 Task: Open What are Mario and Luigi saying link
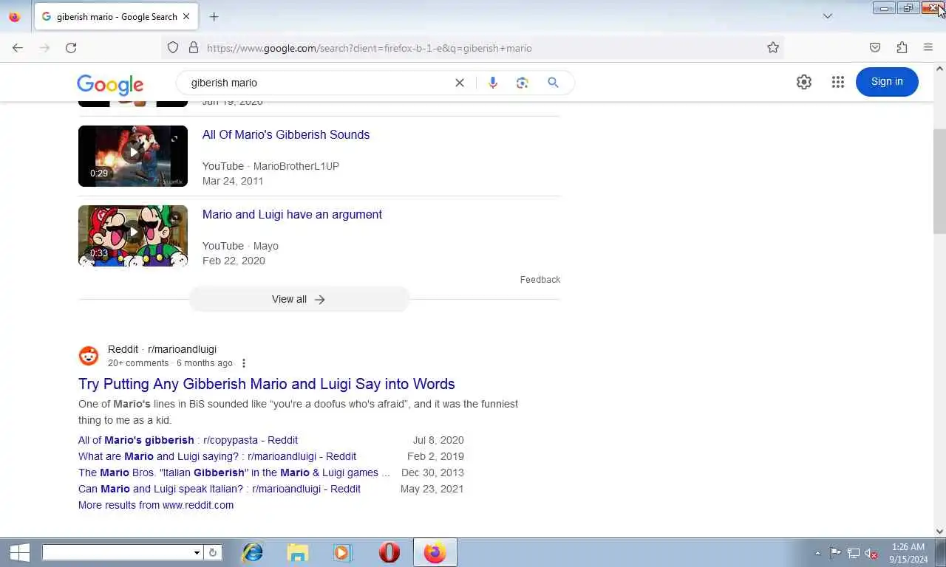click(x=217, y=456)
